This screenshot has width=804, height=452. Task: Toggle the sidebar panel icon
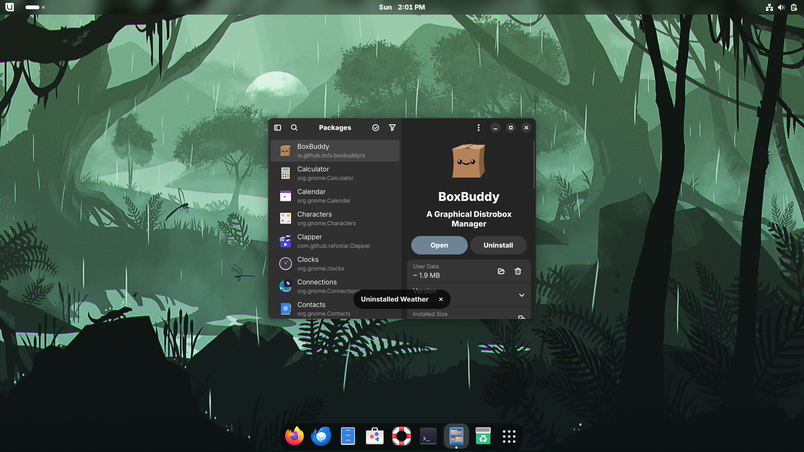point(278,128)
